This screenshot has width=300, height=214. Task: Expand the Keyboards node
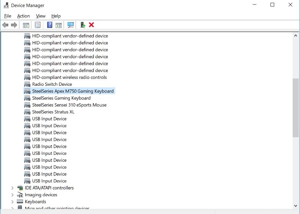(x=12, y=202)
